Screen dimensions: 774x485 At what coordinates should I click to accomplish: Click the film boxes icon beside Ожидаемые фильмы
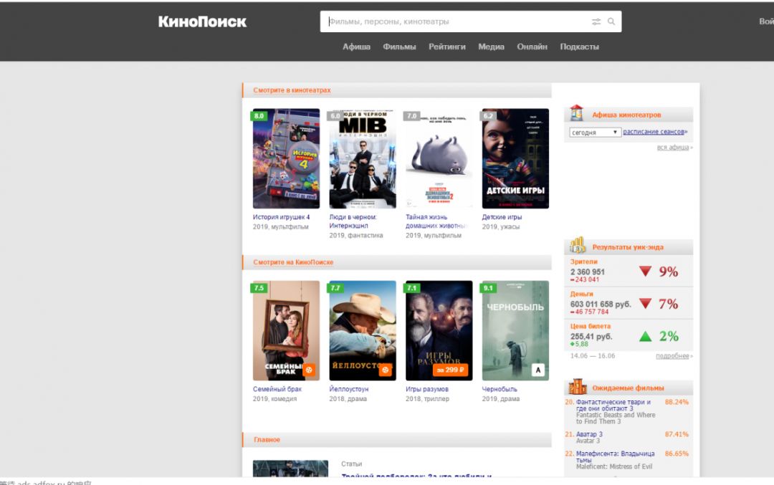tap(577, 386)
